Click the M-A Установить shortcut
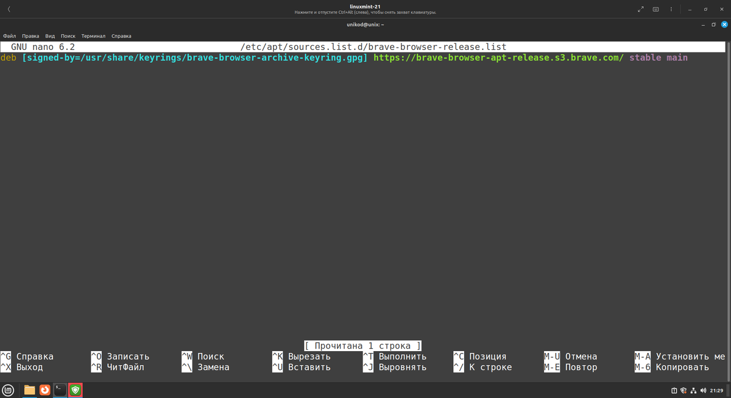 pyautogui.click(x=680, y=357)
